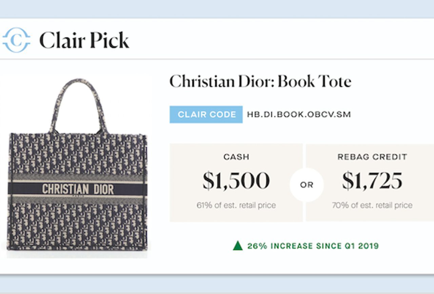Screen dimensions: 434x294
Task: Click the blue CLAIR CODE badge
Action: pyautogui.click(x=206, y=114)
